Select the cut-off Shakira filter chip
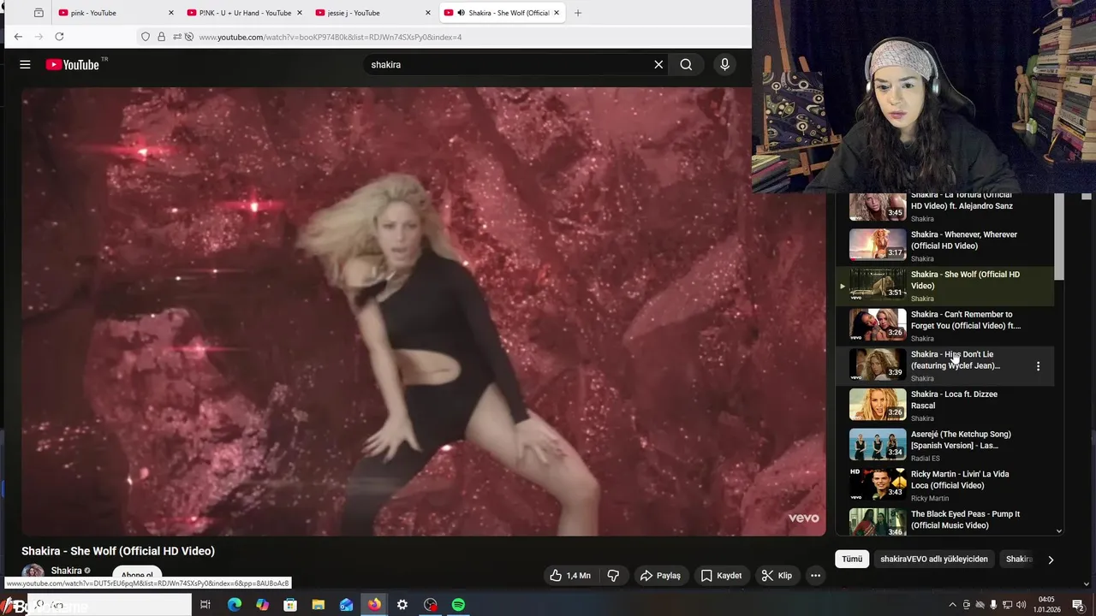 (1019, 559)
